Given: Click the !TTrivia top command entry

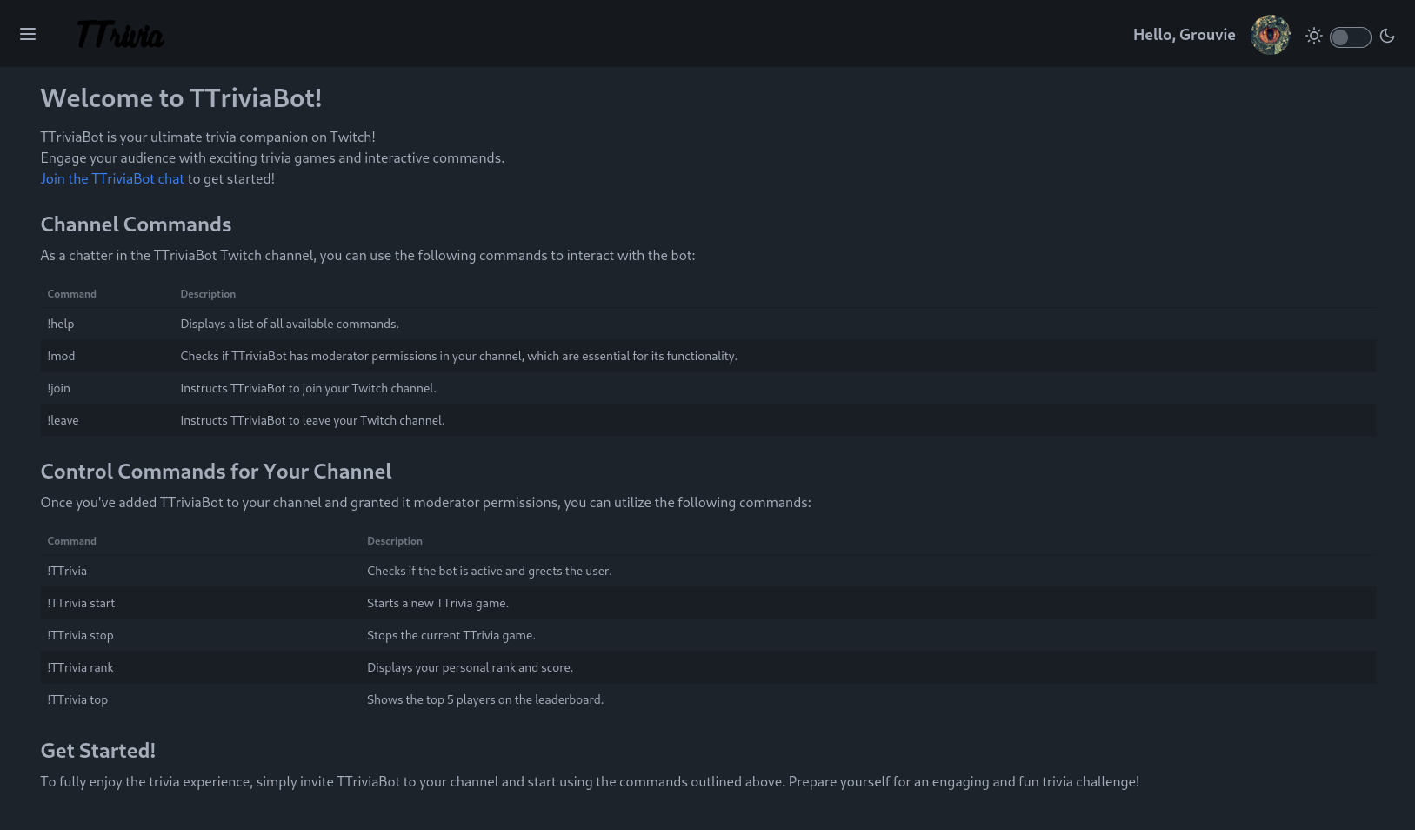Looking at the screenshot, I should pyautogui.click(x=77, y=699).
